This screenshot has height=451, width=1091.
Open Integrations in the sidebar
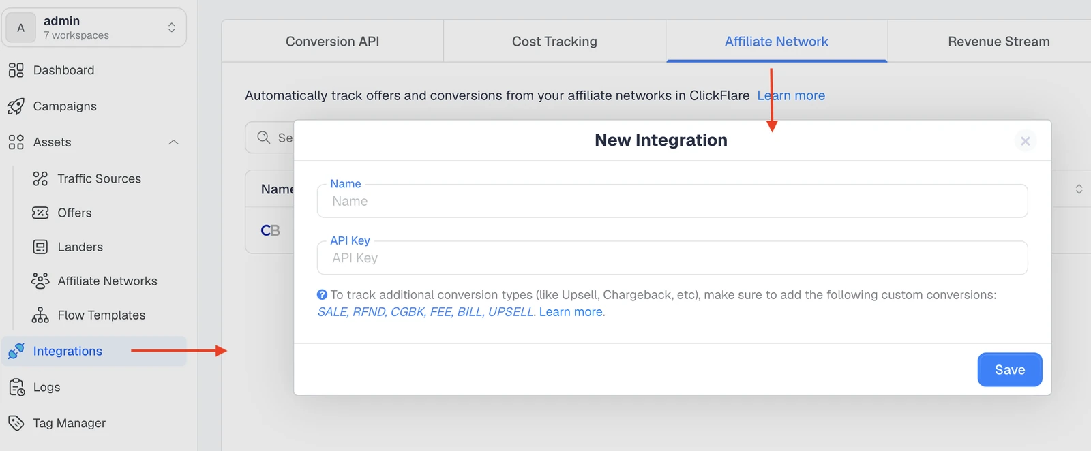94,351
